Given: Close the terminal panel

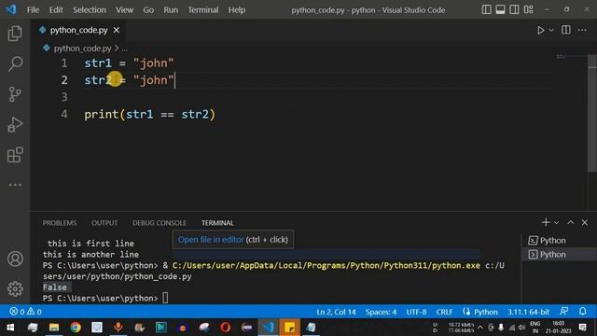Looking at the screenshot, I should [x=585, y=222].
